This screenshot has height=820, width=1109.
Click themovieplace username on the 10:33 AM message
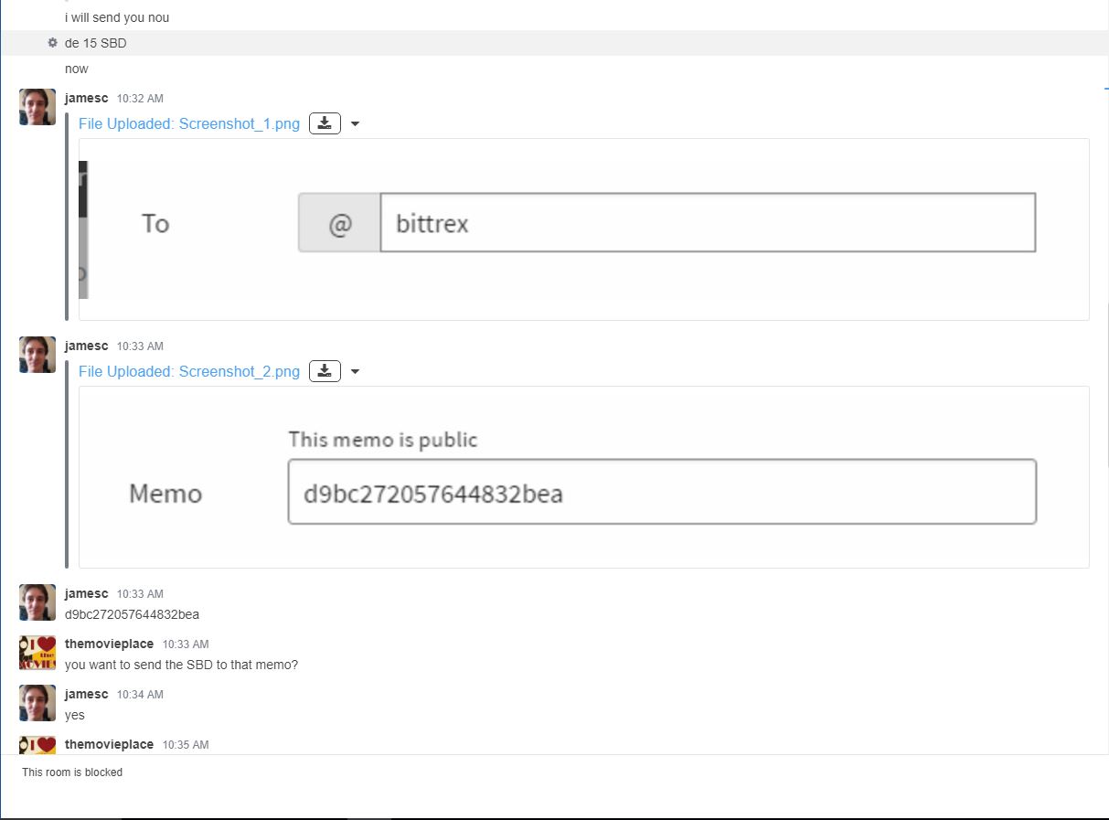[109, 644]
